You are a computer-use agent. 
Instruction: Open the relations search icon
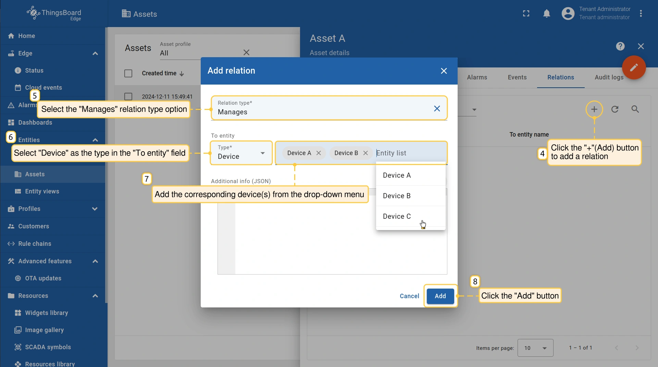[635, 109]
